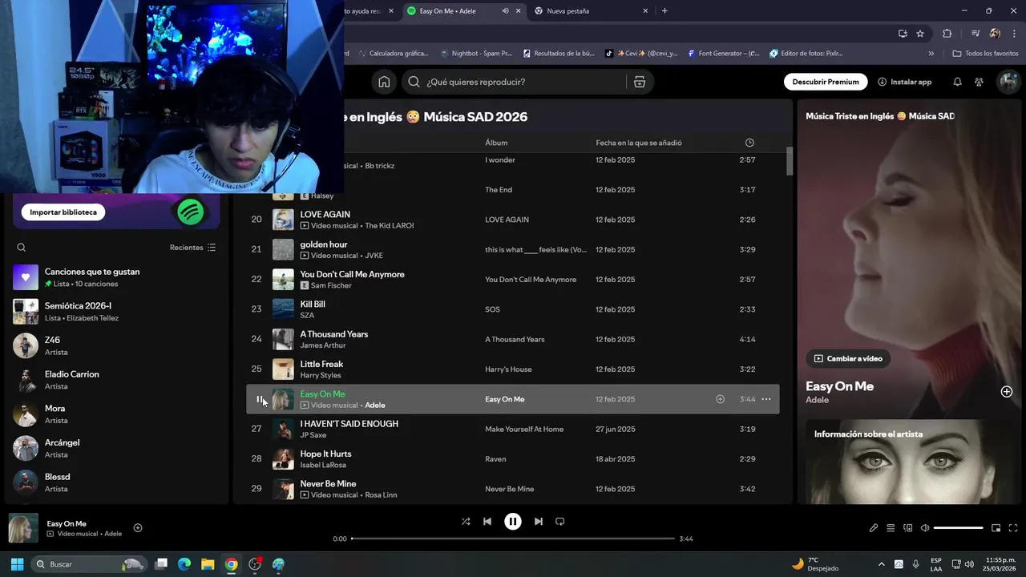This screenshot has height=577, width=1026.
Task: Toggle repeat mode
Action: (560, 522)
